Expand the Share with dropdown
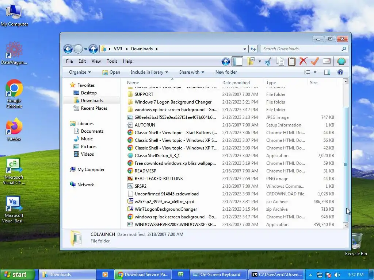The width and height of the screenshot is (374, 280). coord(191,72)
